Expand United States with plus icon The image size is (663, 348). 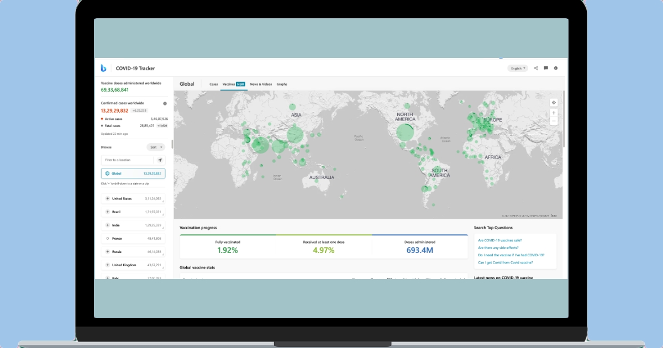coord(107,198)
